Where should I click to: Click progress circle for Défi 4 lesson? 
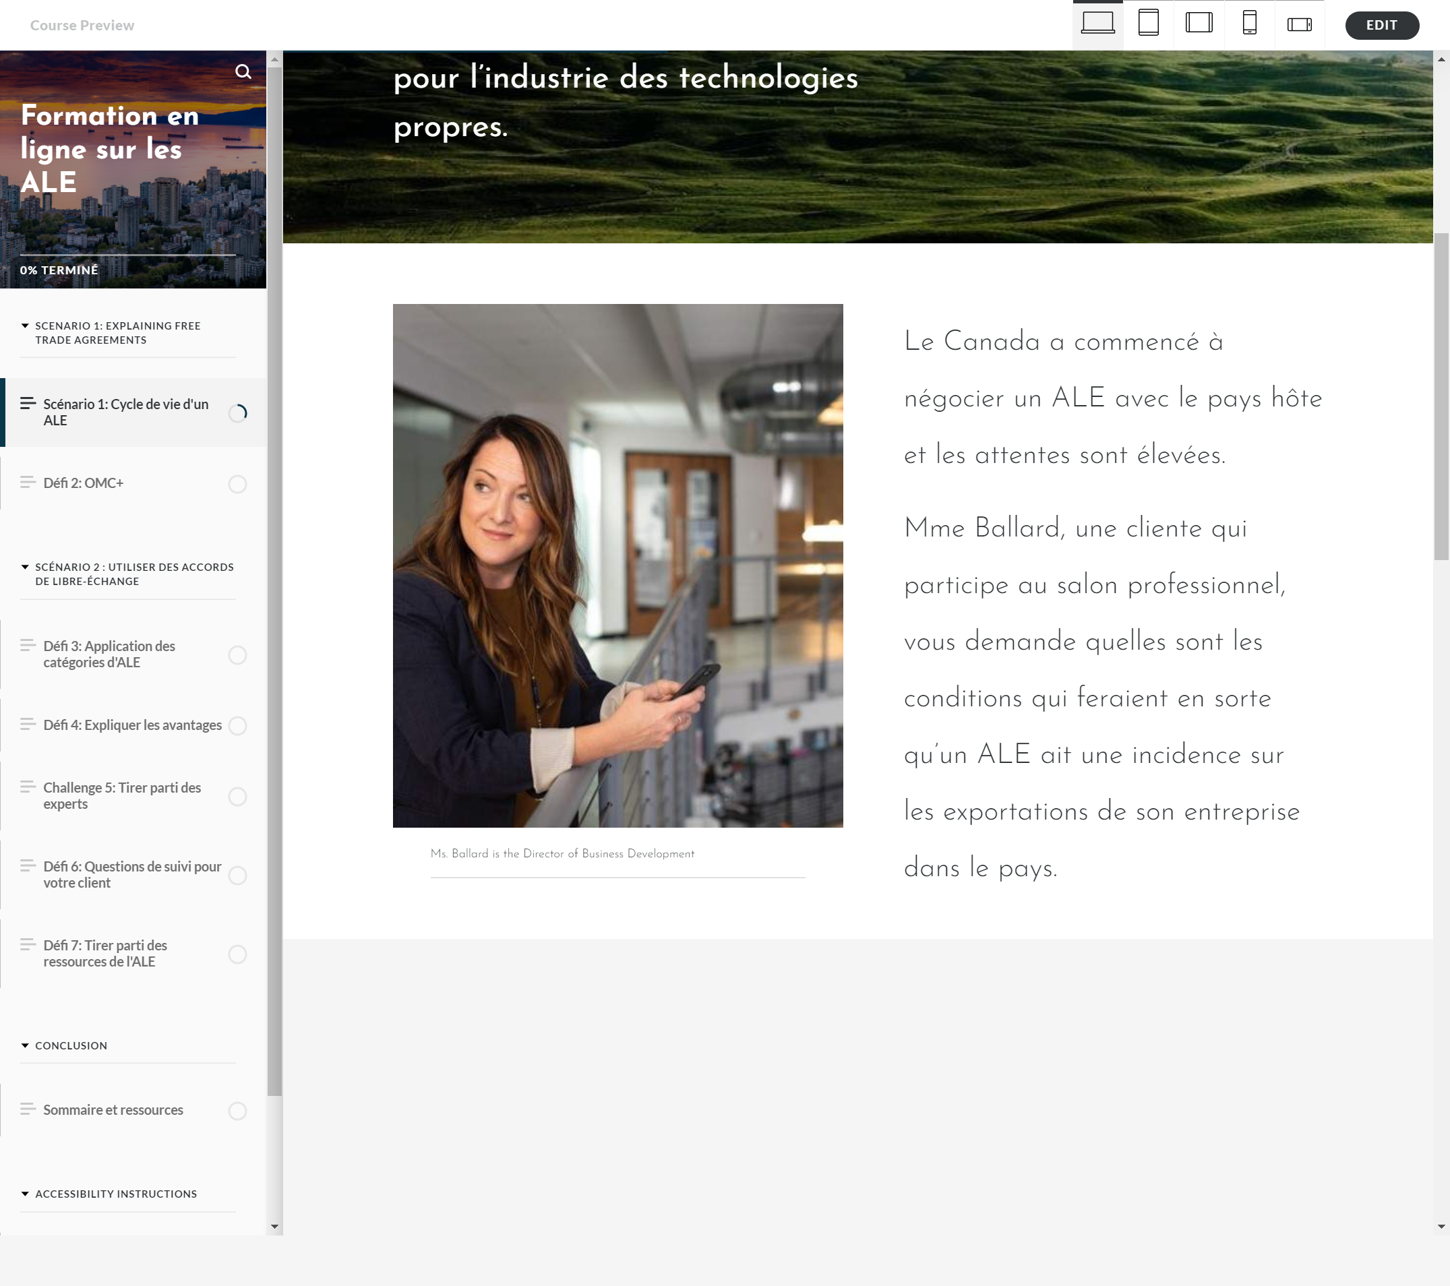coord(238,726)
